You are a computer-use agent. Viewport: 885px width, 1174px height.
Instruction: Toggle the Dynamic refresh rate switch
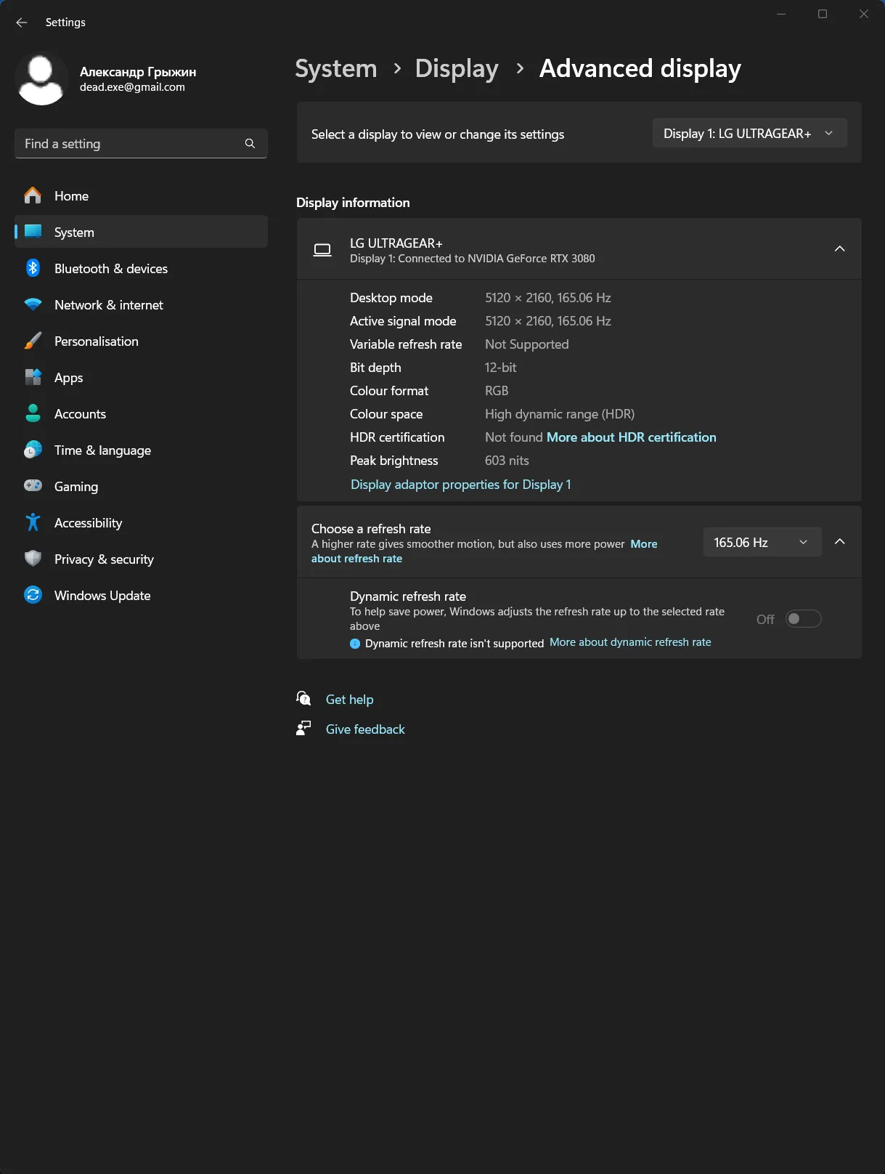click(x=803, y=619)
